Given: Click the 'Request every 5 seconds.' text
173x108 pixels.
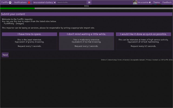Looking at the screenshot, I should pos(29,46).
